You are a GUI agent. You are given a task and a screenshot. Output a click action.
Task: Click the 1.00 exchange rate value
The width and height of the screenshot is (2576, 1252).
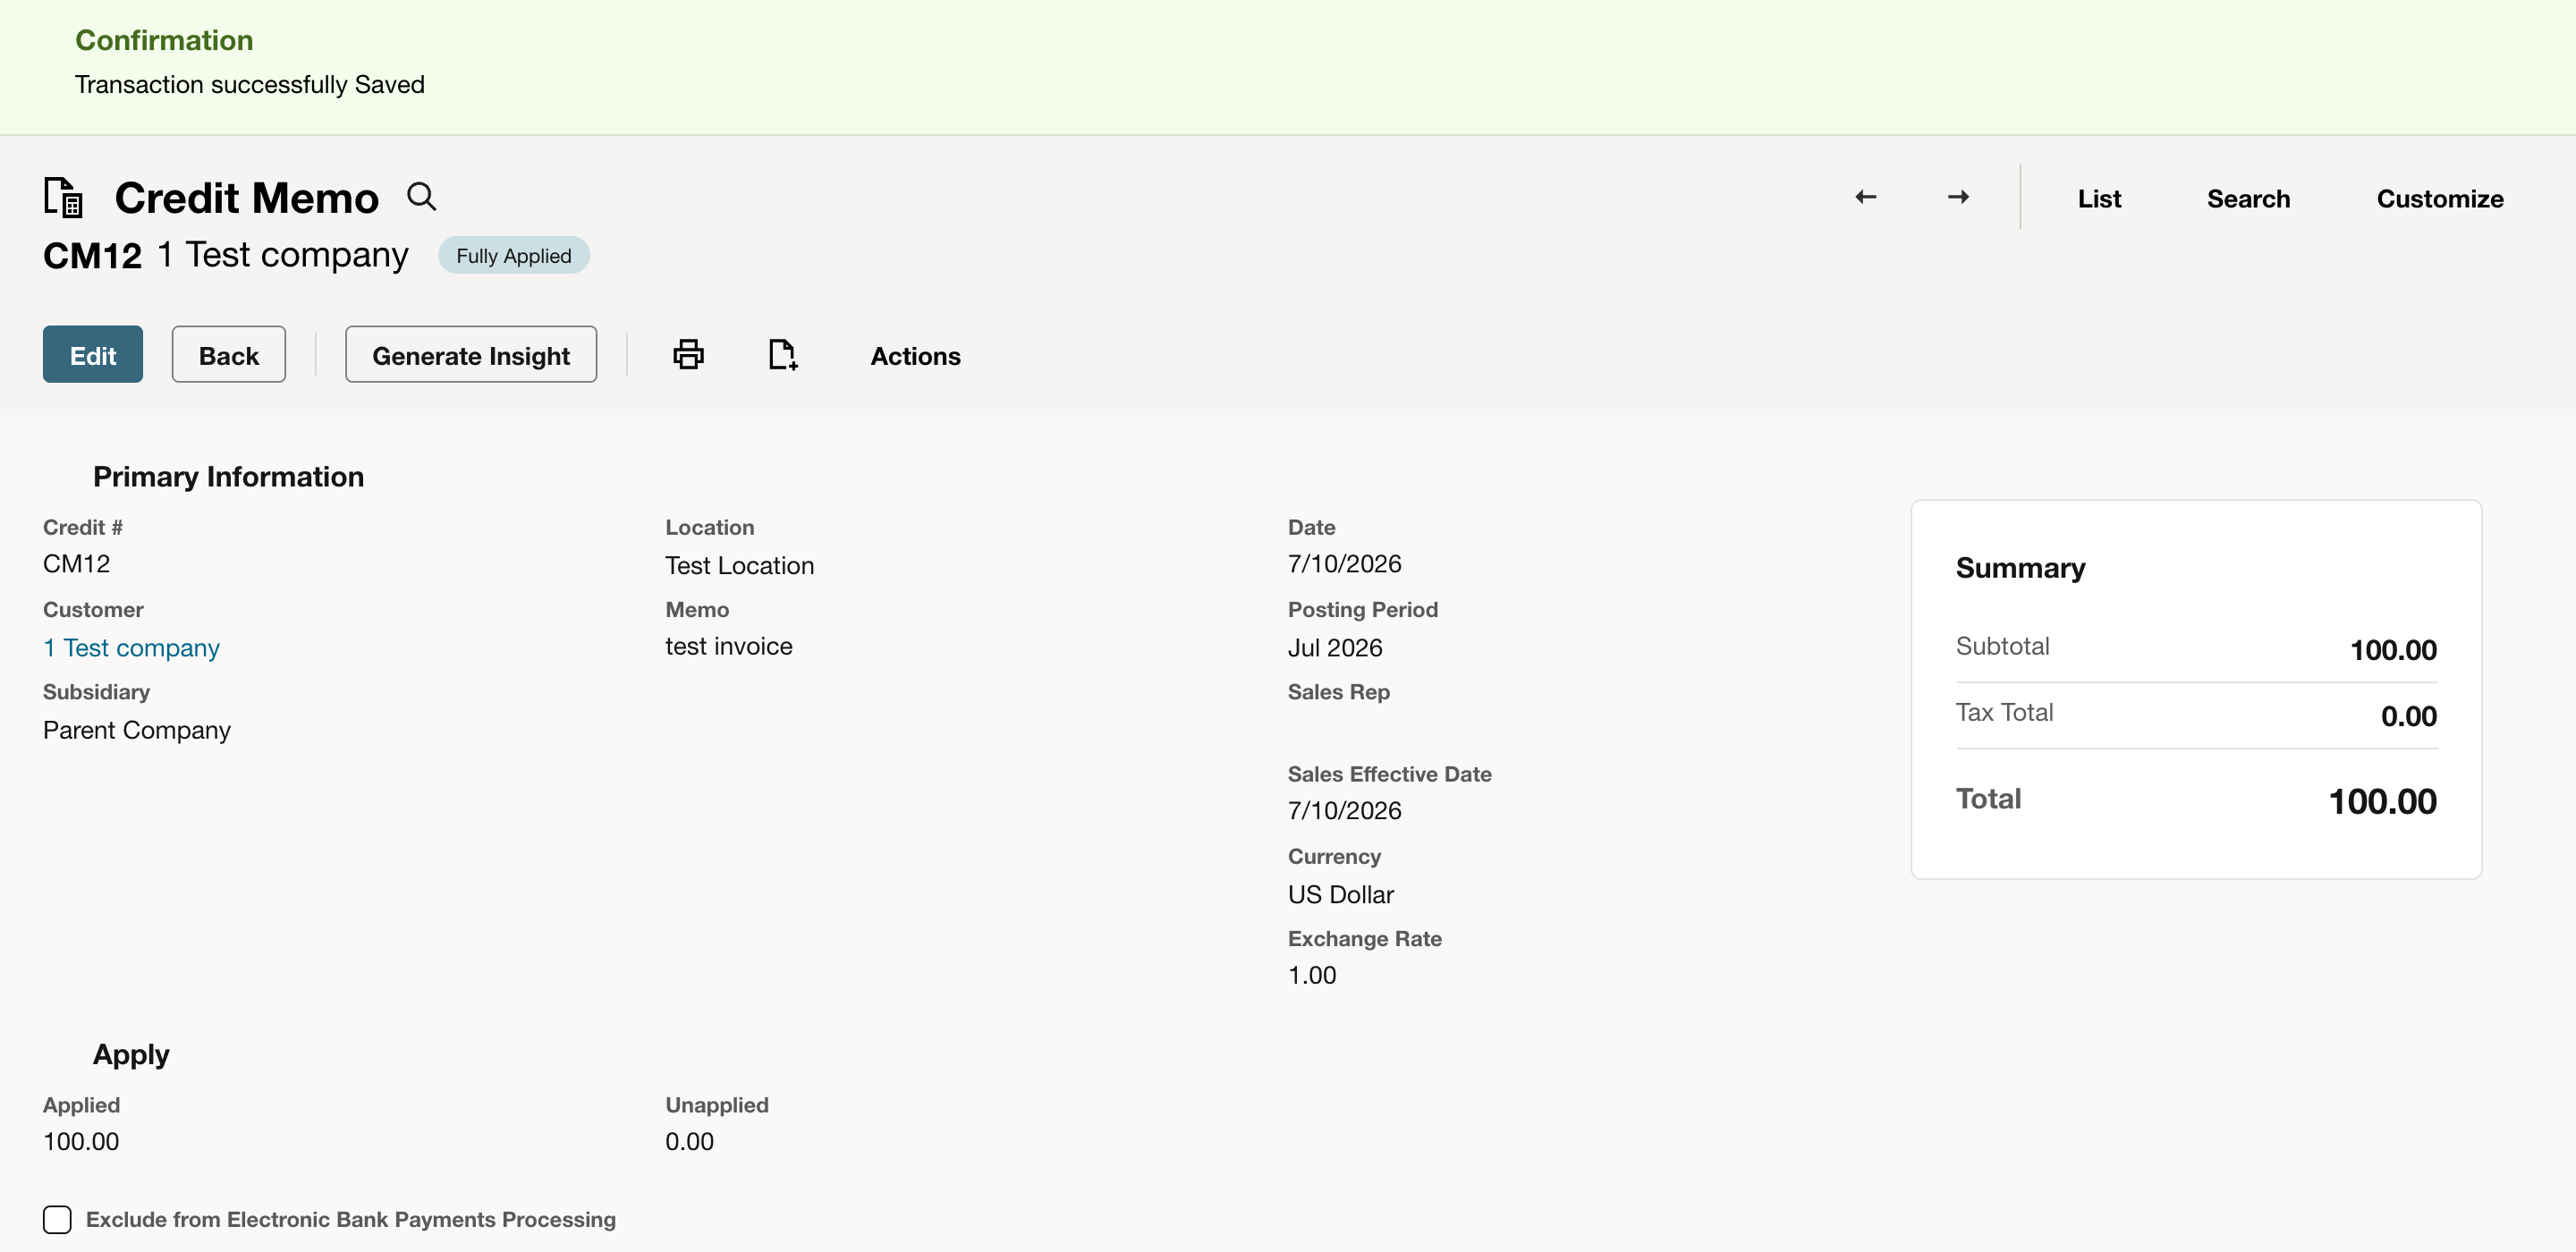pyautogui.click(x=1312, y=975)
